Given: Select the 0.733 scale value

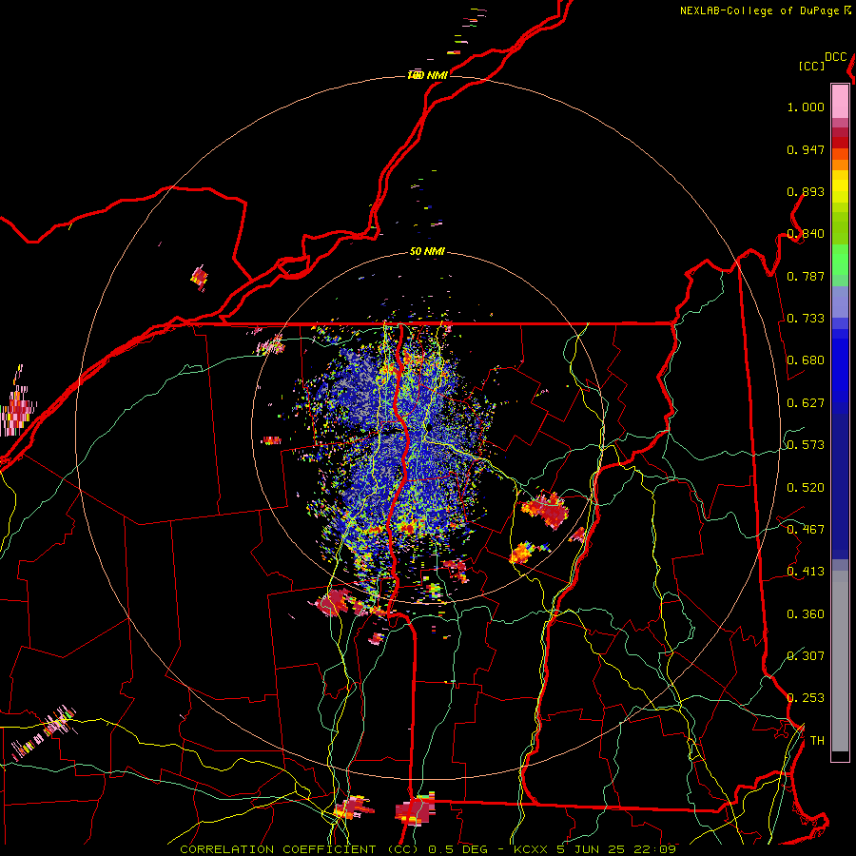Looking at the screenshot, I should point(806,319).
